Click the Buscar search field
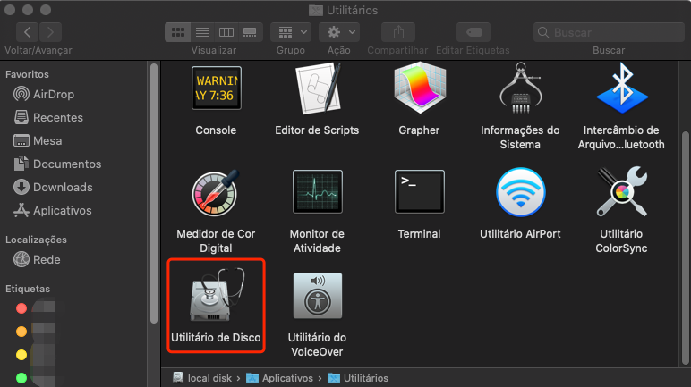 [609, 32]
